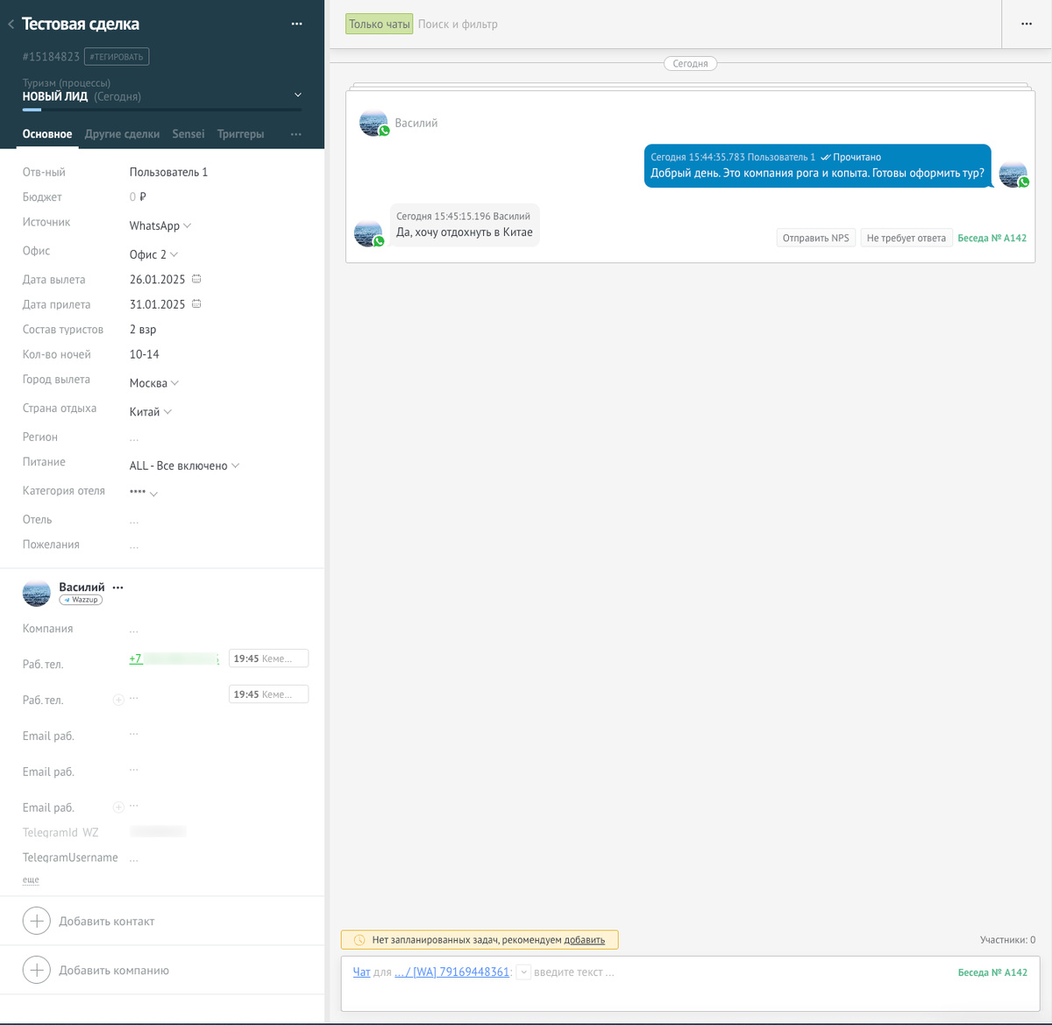Click avatar beside message about Китае

(368, 233)
